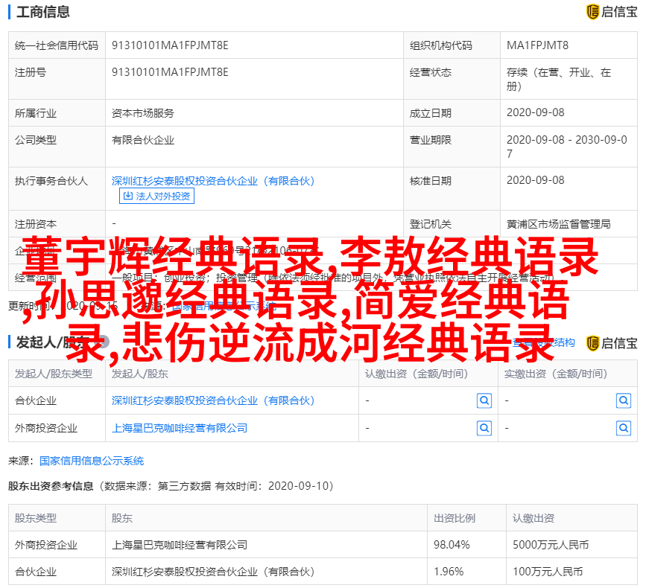Select 股东出资参考信息 heading line
Screen dimensions: 646x588
[x=171, y=486]
